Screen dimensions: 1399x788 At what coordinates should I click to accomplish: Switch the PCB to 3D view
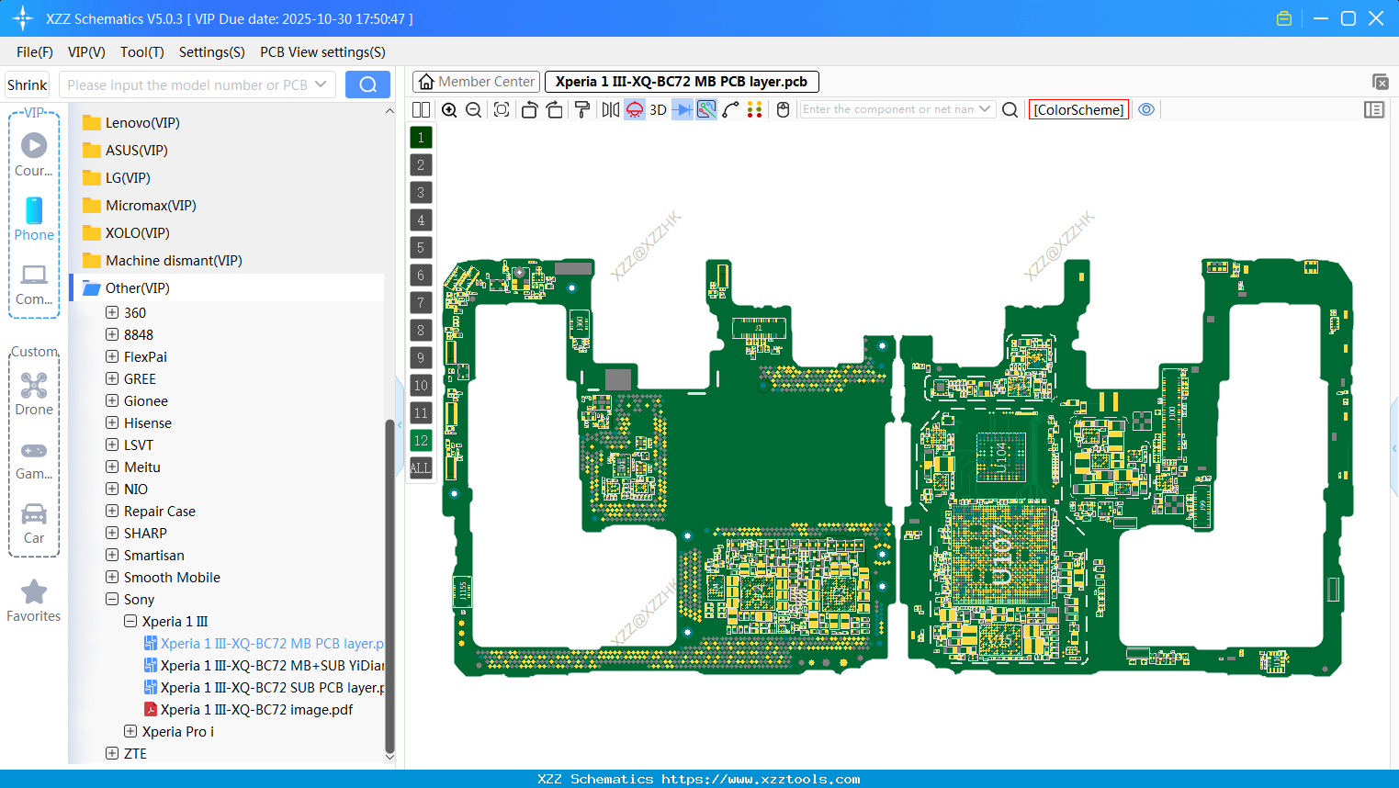pos(656,109)
